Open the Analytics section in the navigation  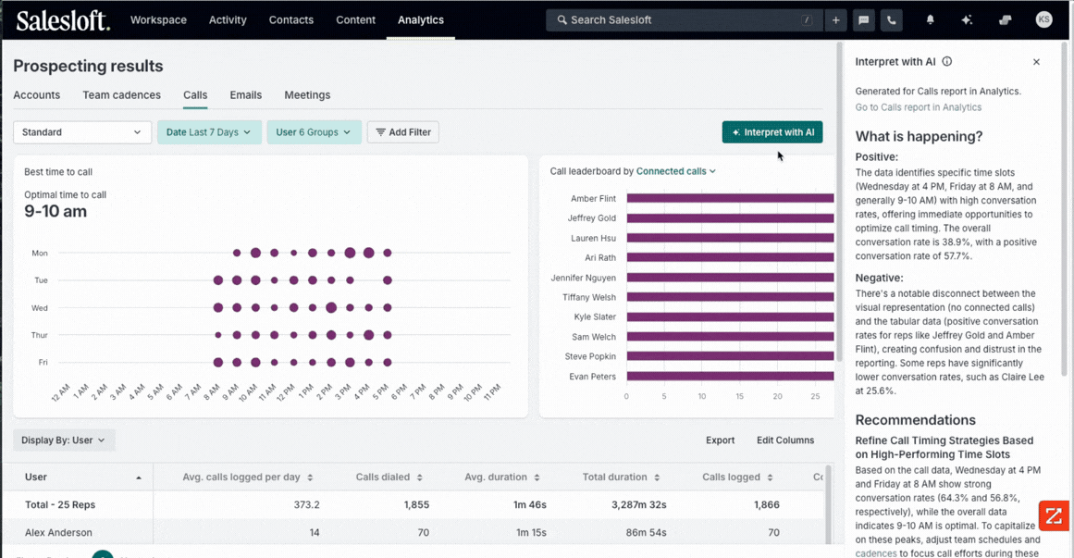421,19
